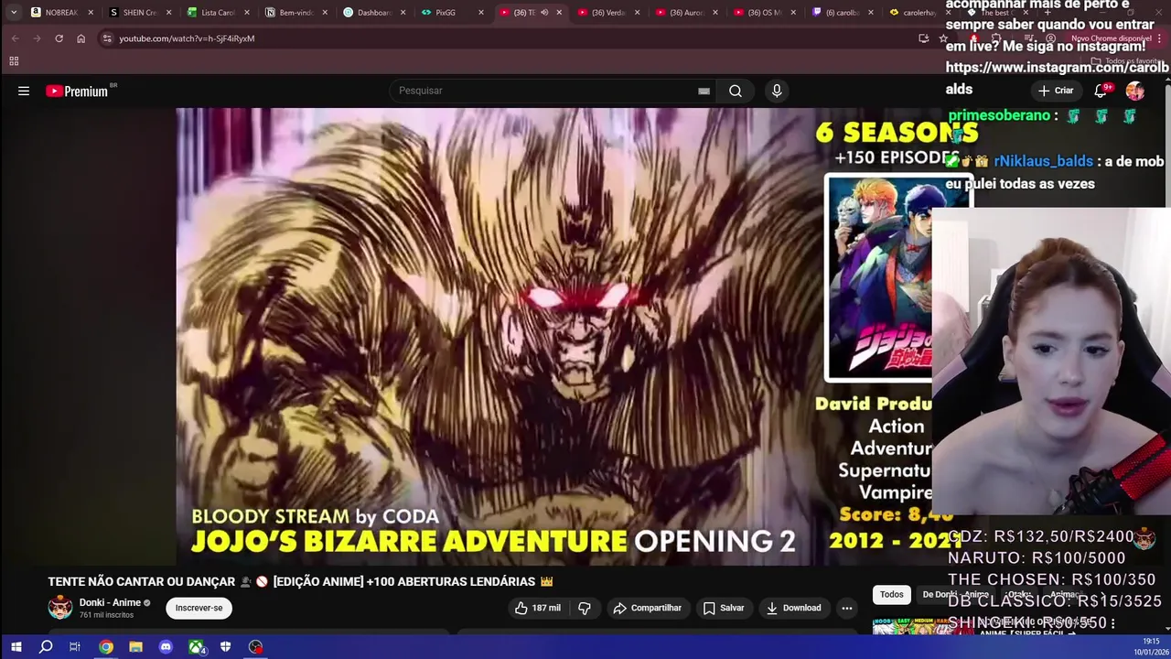The image size is (1171, 659).
Task: Open File Explorer from taskbar
Action: click(135, 647)
